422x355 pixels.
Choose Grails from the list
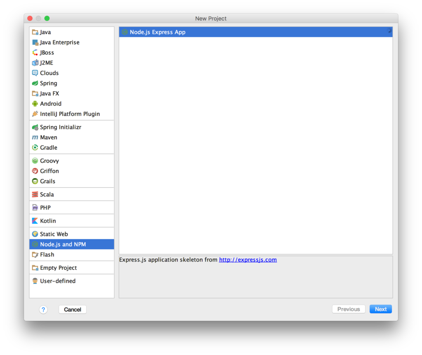[72, 181]
